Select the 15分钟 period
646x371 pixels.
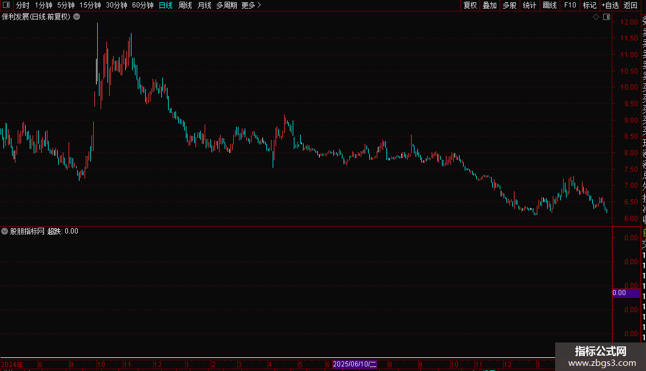[90, 5]
